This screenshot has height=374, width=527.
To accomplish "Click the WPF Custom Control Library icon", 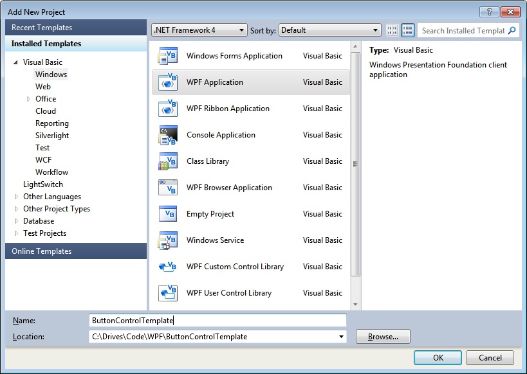I will pos(168,267).
